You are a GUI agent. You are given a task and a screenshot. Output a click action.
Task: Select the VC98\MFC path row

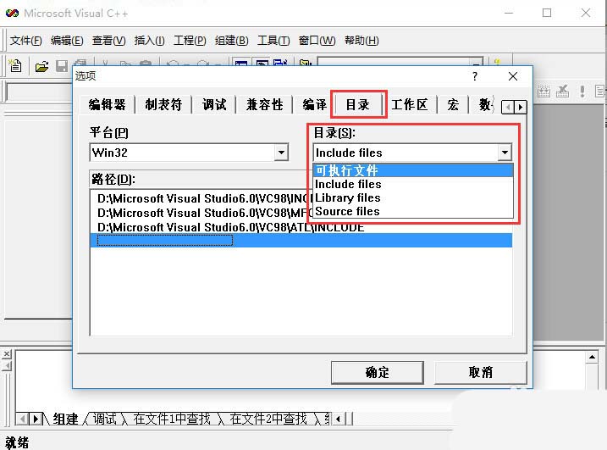coord(202,213)
